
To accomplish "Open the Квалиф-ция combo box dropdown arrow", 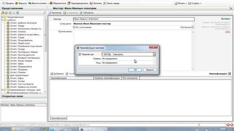I will (x=154, y=54).
